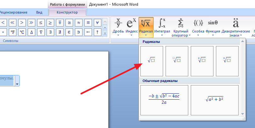Open the Индекс (Script) gallery
This screenshot has height=128, width=255.
pyautogui.click(x=131, y=26)
